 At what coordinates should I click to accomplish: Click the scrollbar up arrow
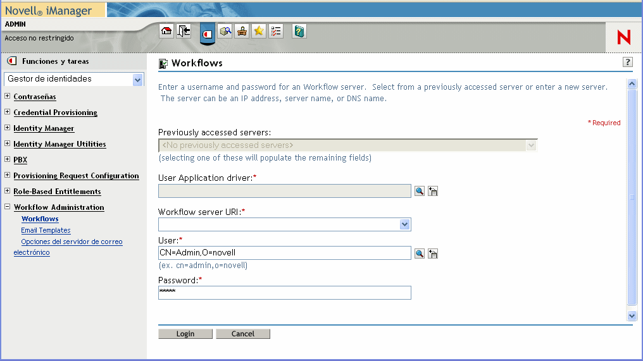click(x=632, y=84)
